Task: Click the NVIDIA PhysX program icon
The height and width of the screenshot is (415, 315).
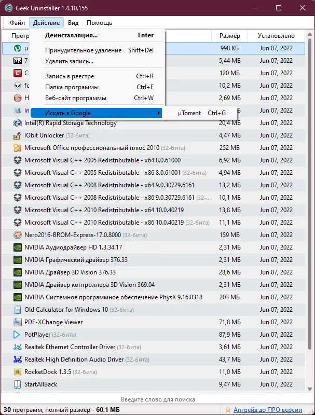Action: coord(17,297)
